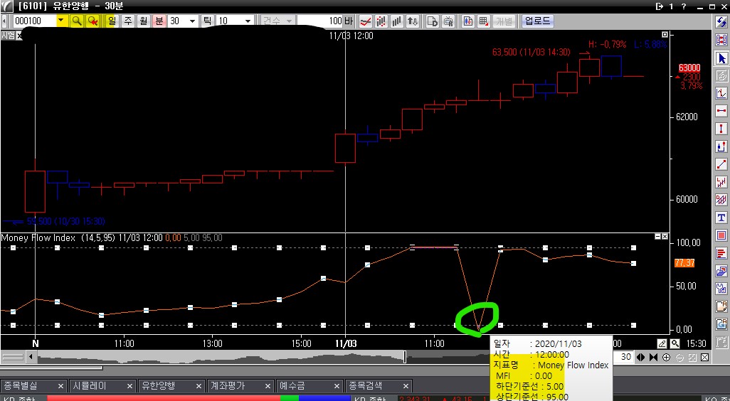Select the text 'T' annotation tool
Viewport: 730px width, 401px height.
pyautogui.click(x=721, y=218)
